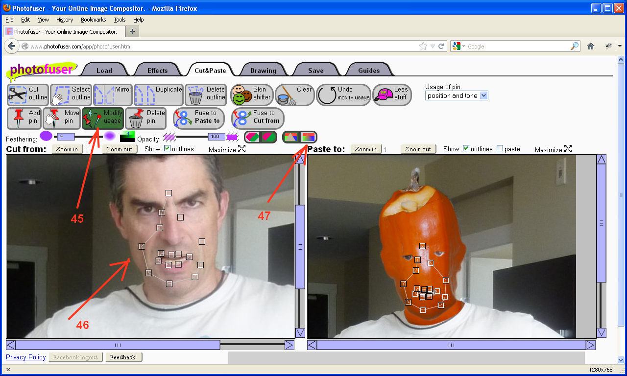This screenshot has height=376, width=627.
Task: Activate the Select outline tool
Action: pos(71,95)
